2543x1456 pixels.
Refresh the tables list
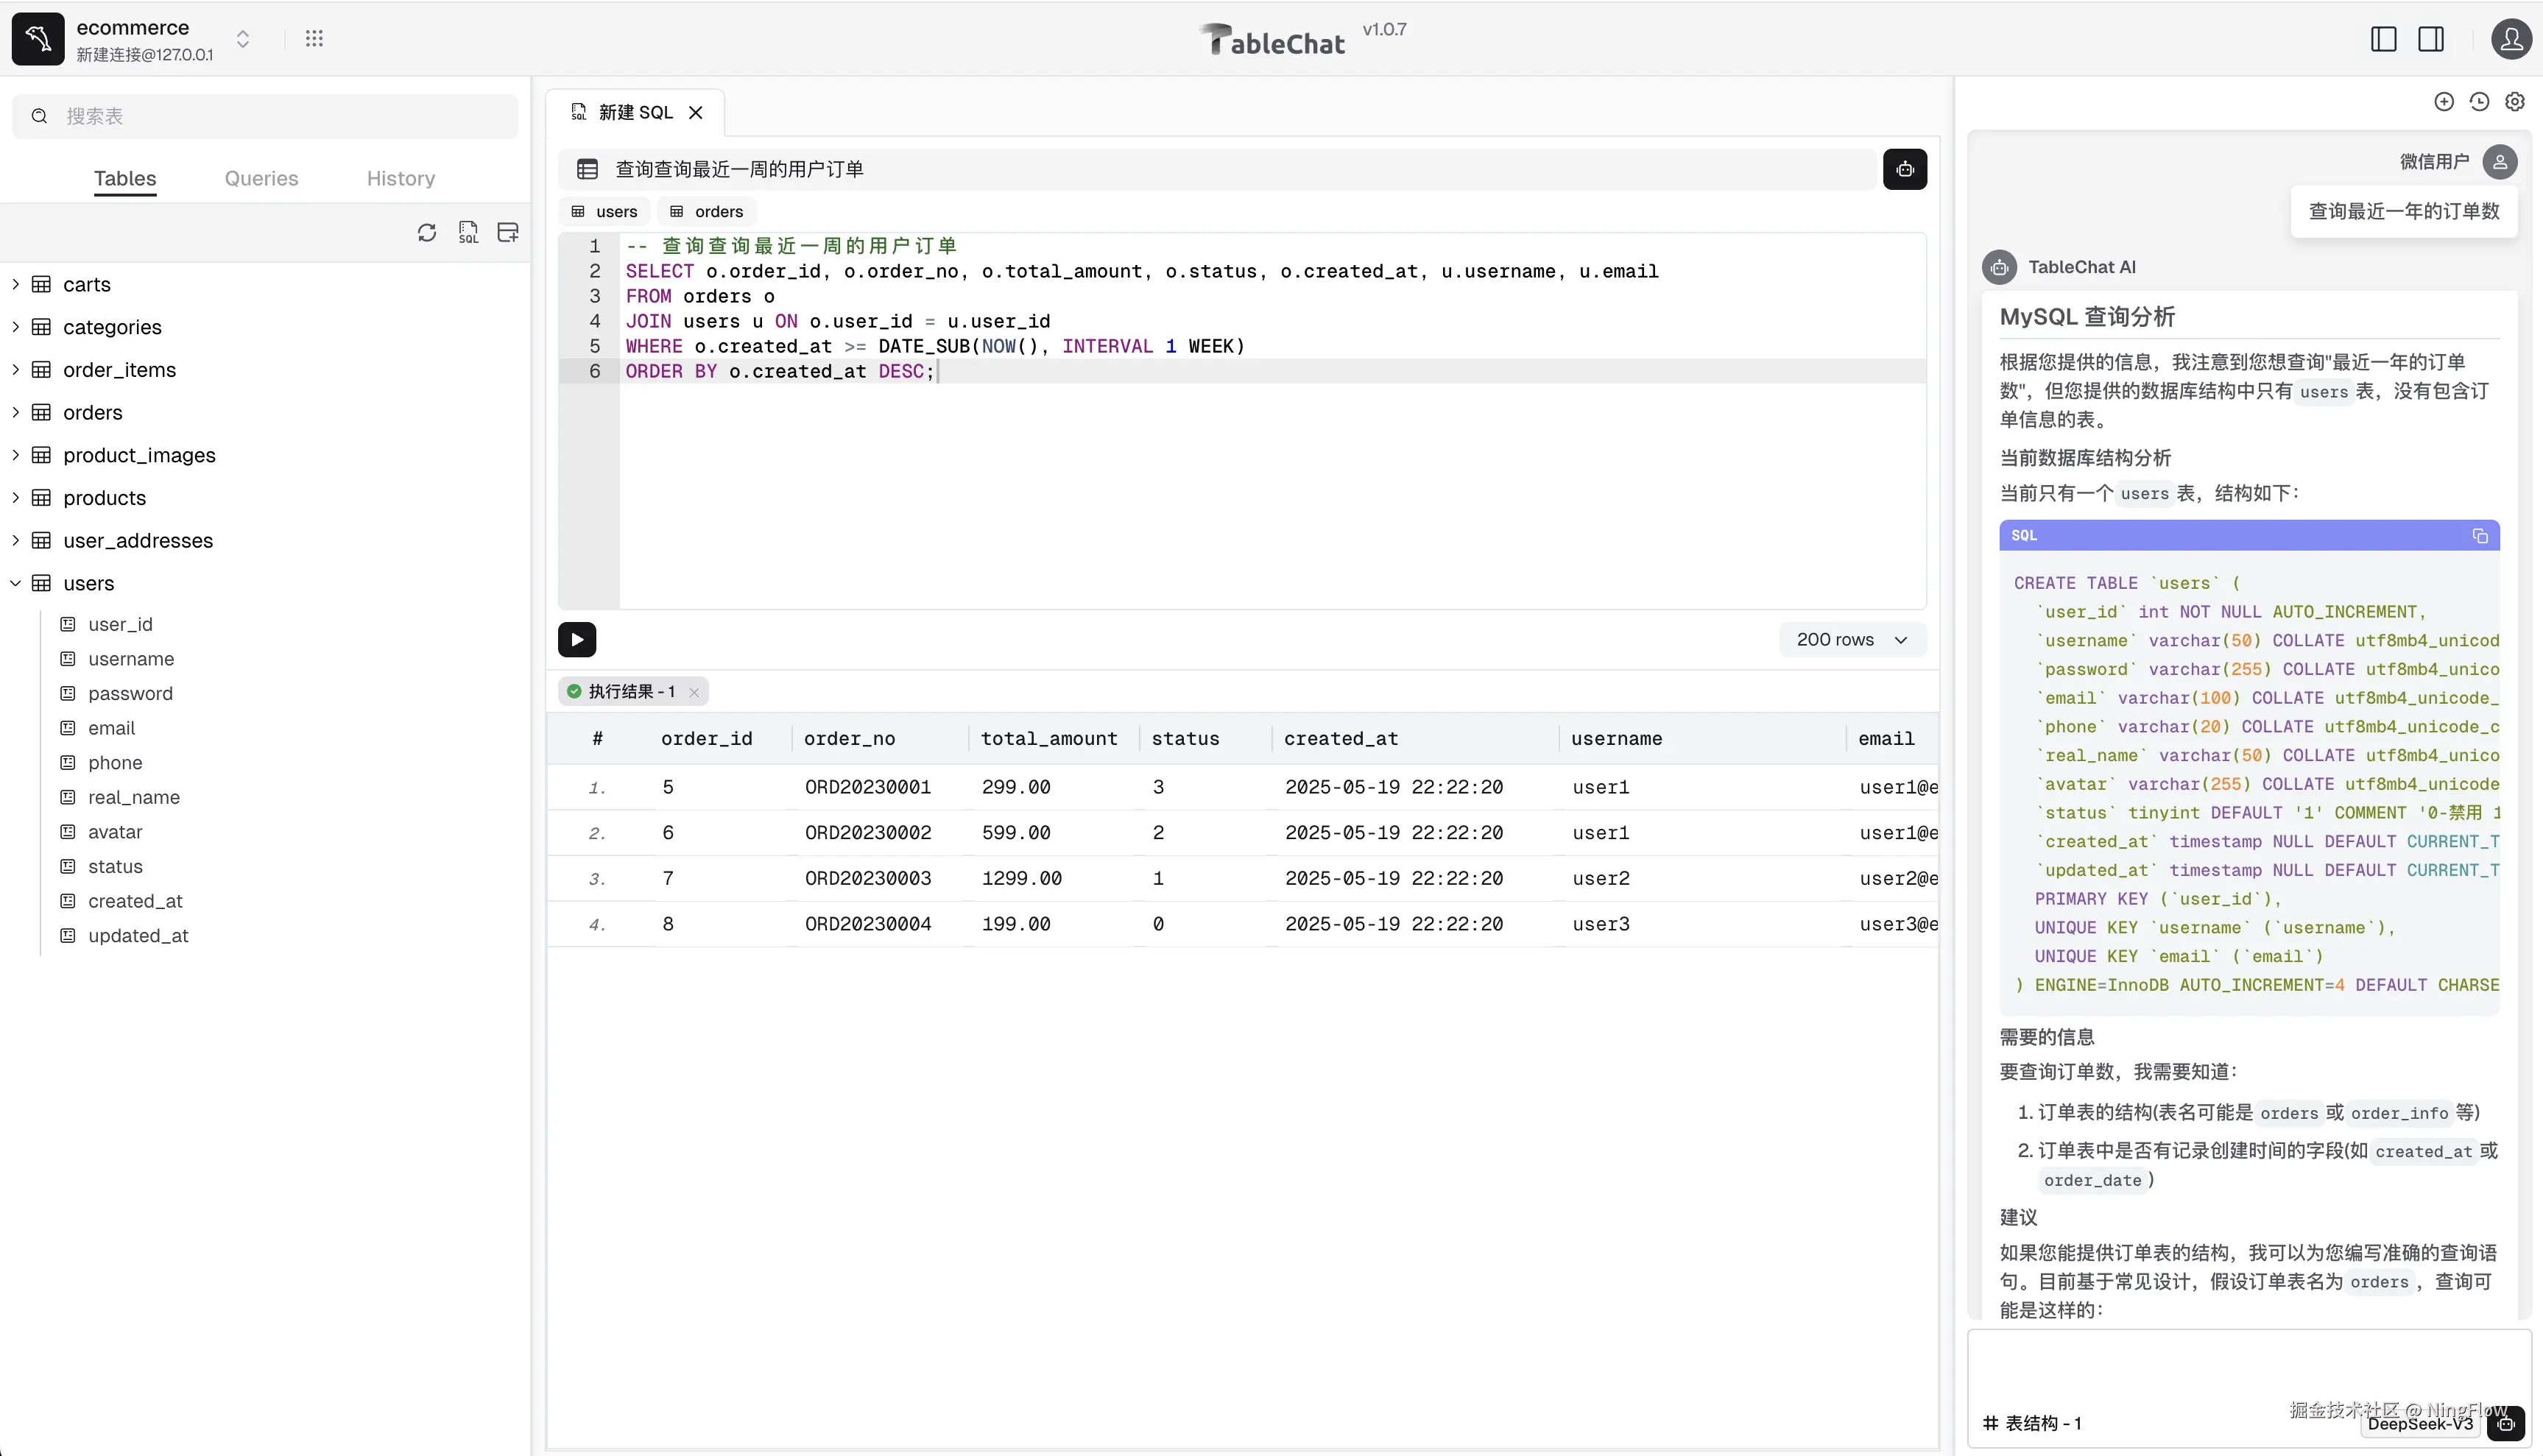coord(427,233)
